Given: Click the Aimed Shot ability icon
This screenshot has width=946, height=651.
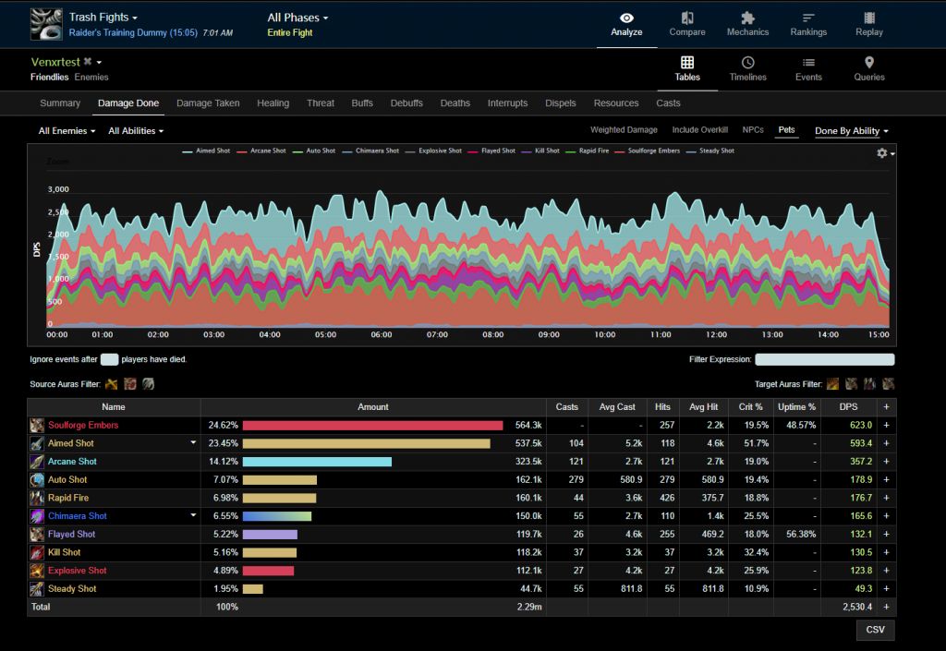Looking at the screenshot, I should tap(37, 443).
